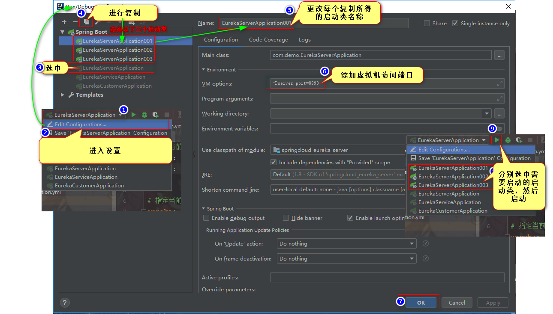Open the Shorten command line dropdown
The width and height of the screenshot is (553, 314).
pos(338,190)
